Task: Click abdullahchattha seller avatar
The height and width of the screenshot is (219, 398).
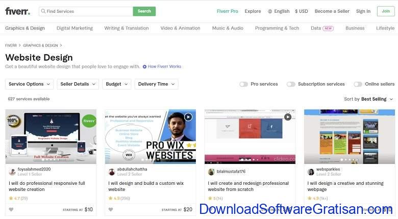Action: click(x=112, y=172)
